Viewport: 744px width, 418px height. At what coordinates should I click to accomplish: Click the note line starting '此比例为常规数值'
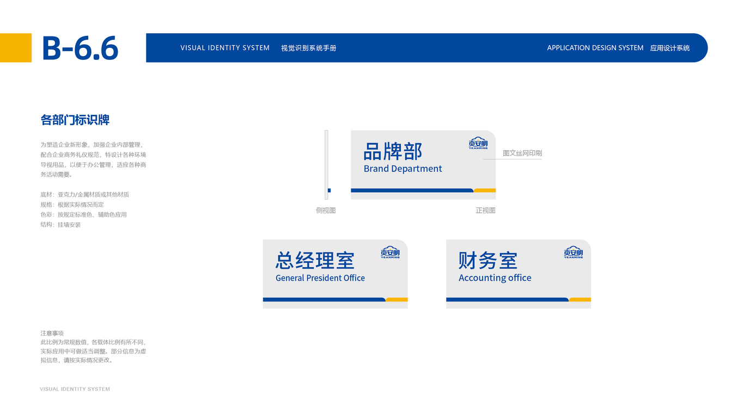coord(93,342)
